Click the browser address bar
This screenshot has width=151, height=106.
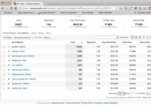coord(68,8)
